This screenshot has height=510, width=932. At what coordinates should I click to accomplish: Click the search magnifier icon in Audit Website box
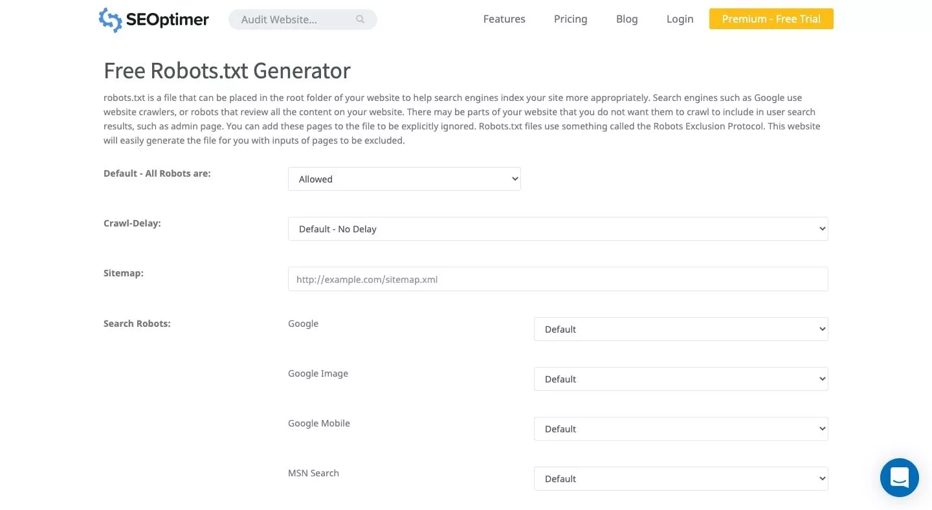(x=361, y=19)
